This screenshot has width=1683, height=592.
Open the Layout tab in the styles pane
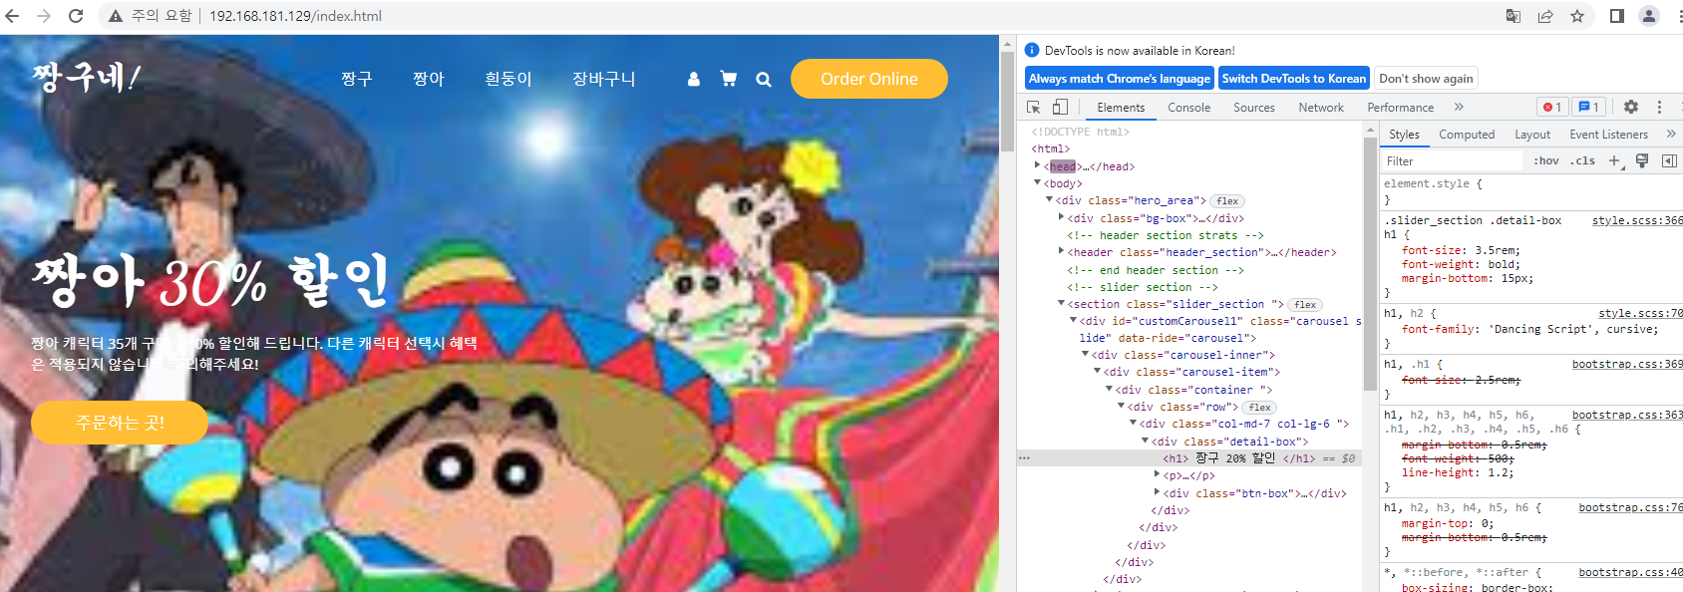point(1532,134)
